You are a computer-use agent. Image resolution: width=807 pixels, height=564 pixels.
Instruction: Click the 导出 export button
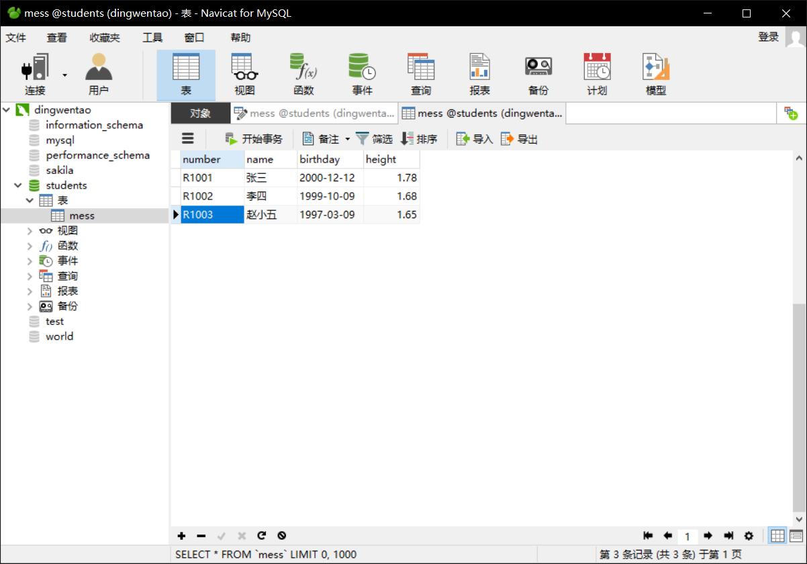[519, 139]
